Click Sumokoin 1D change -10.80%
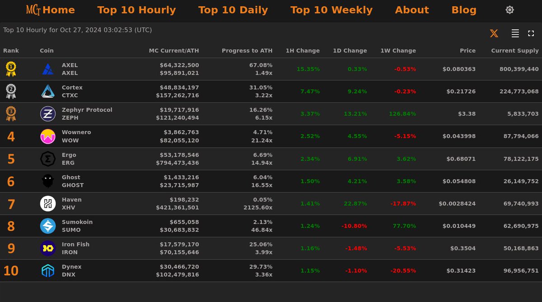Screen dimensions: 542x302 pyautogui.click(x=354, y=226)
